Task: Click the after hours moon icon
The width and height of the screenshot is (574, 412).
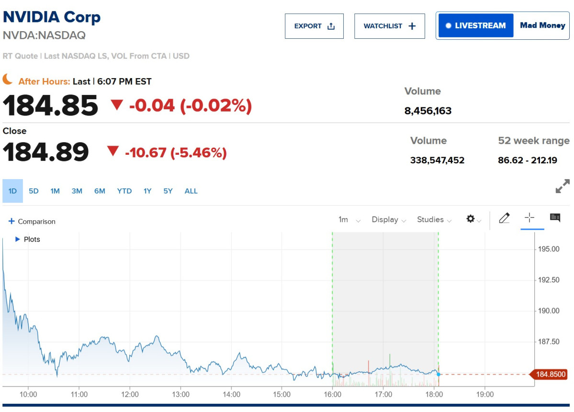Action: pos(8,79)
